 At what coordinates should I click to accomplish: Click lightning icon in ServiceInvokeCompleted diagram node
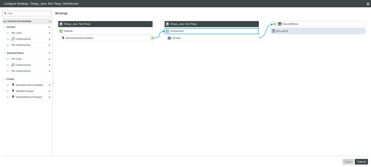[63, 38]
